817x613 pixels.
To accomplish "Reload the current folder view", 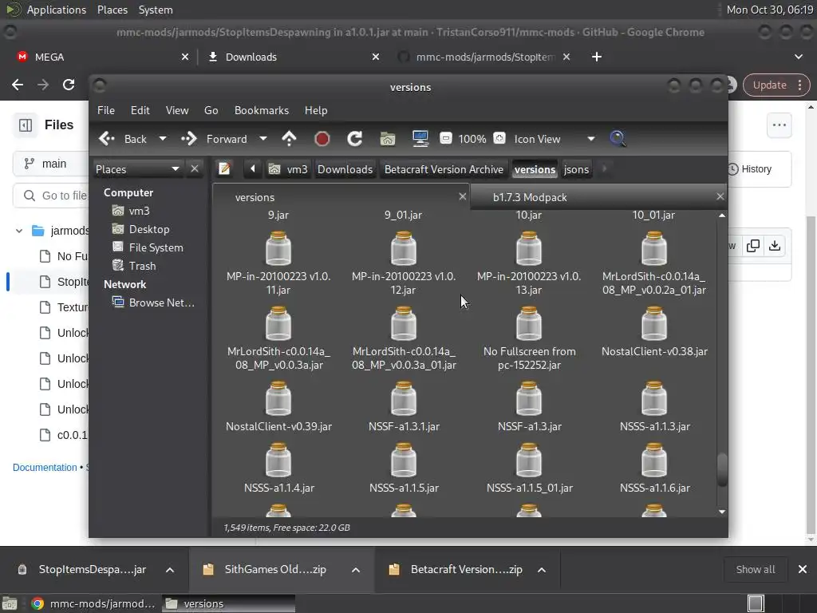I will 355,139.
